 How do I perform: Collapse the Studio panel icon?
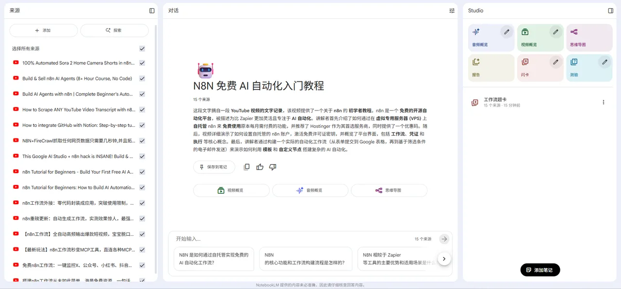(x=611, y=11)
